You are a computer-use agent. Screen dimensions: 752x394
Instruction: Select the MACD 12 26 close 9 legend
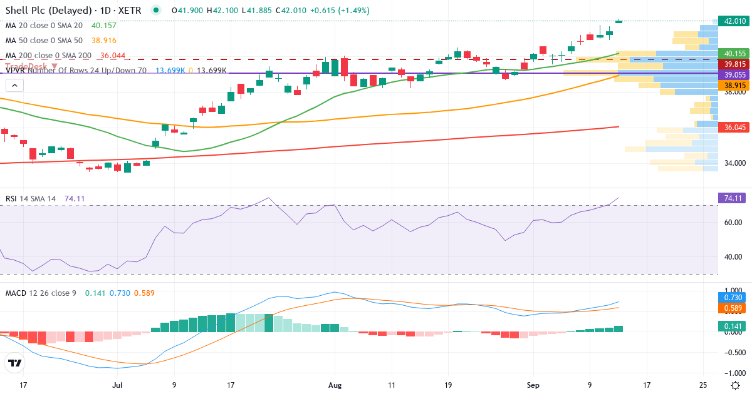click(x=41, y=293)
